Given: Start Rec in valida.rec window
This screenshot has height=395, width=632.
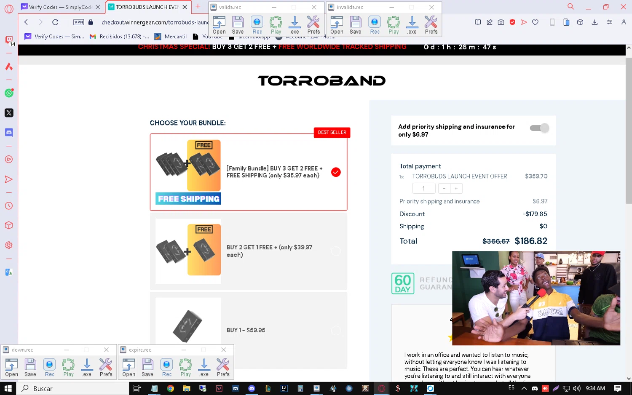Looking at the screenshot, I should 257,25.
